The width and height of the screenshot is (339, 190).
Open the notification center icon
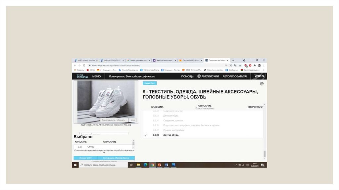[263, 165]
